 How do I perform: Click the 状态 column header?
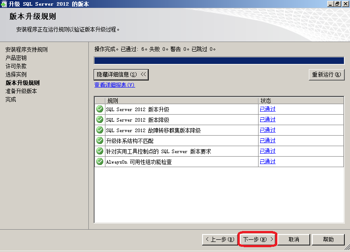301,101
